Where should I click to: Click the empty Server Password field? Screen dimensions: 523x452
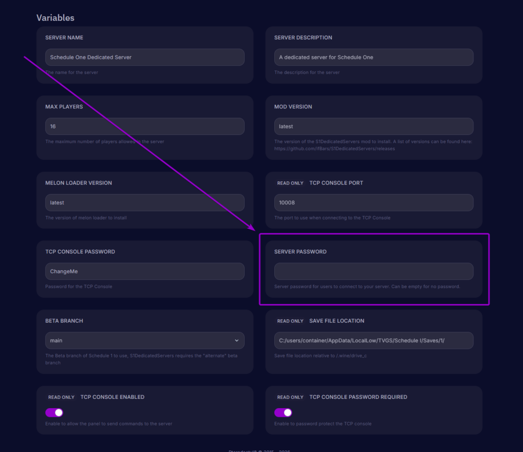[x=373, y=271]
